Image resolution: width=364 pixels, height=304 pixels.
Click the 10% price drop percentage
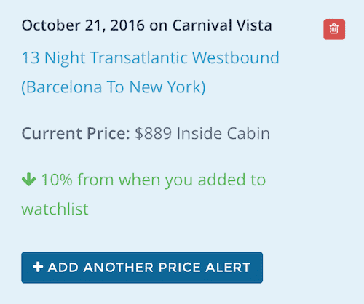click(57, 180)
